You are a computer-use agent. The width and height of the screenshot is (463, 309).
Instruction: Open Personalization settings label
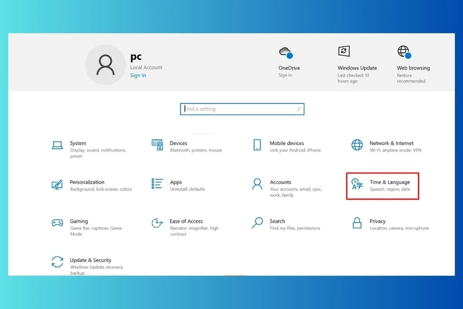87,182
